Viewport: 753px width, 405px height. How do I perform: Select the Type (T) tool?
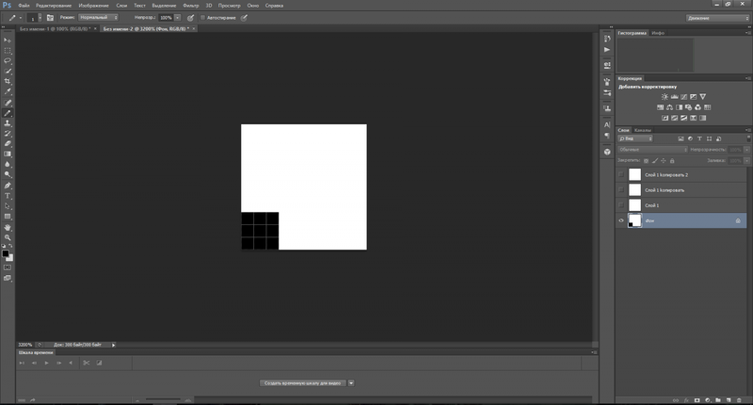pos(8,195)
